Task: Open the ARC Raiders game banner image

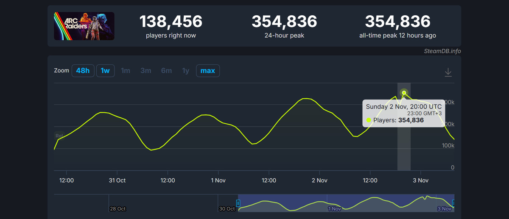Action: click(84, 26)
